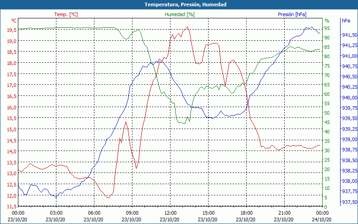
Task: Click the 75 humidity axis value
Action: click(x=327, y=66)
